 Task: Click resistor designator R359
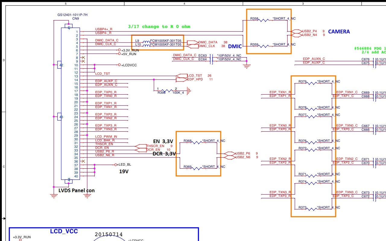(254, 45)
